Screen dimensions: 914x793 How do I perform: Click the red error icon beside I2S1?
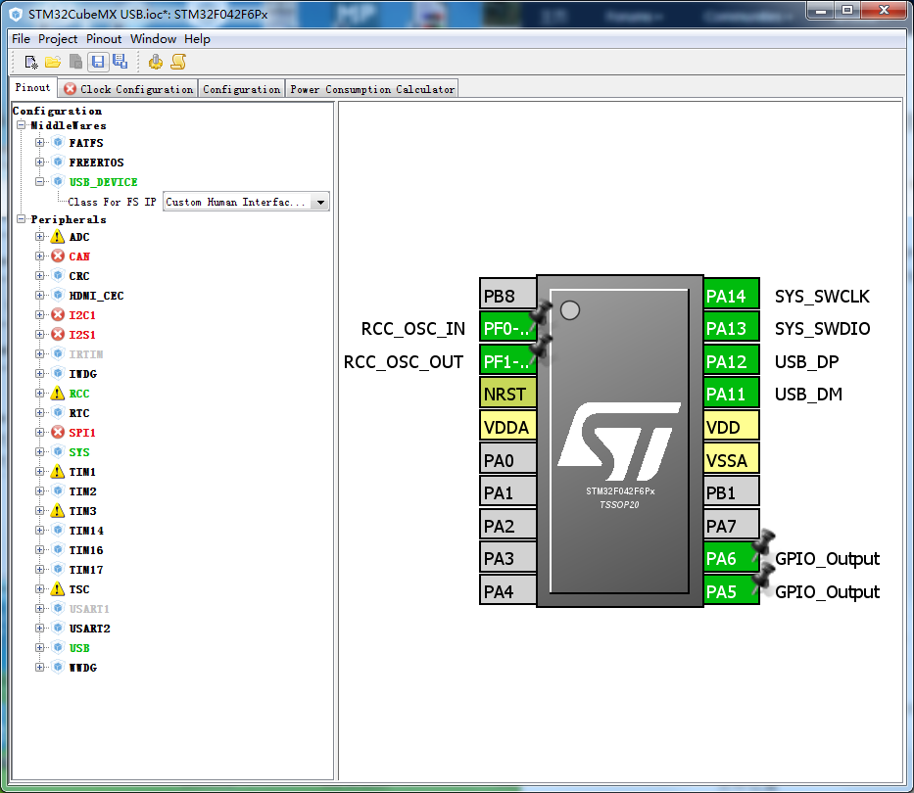pos(57,335)
